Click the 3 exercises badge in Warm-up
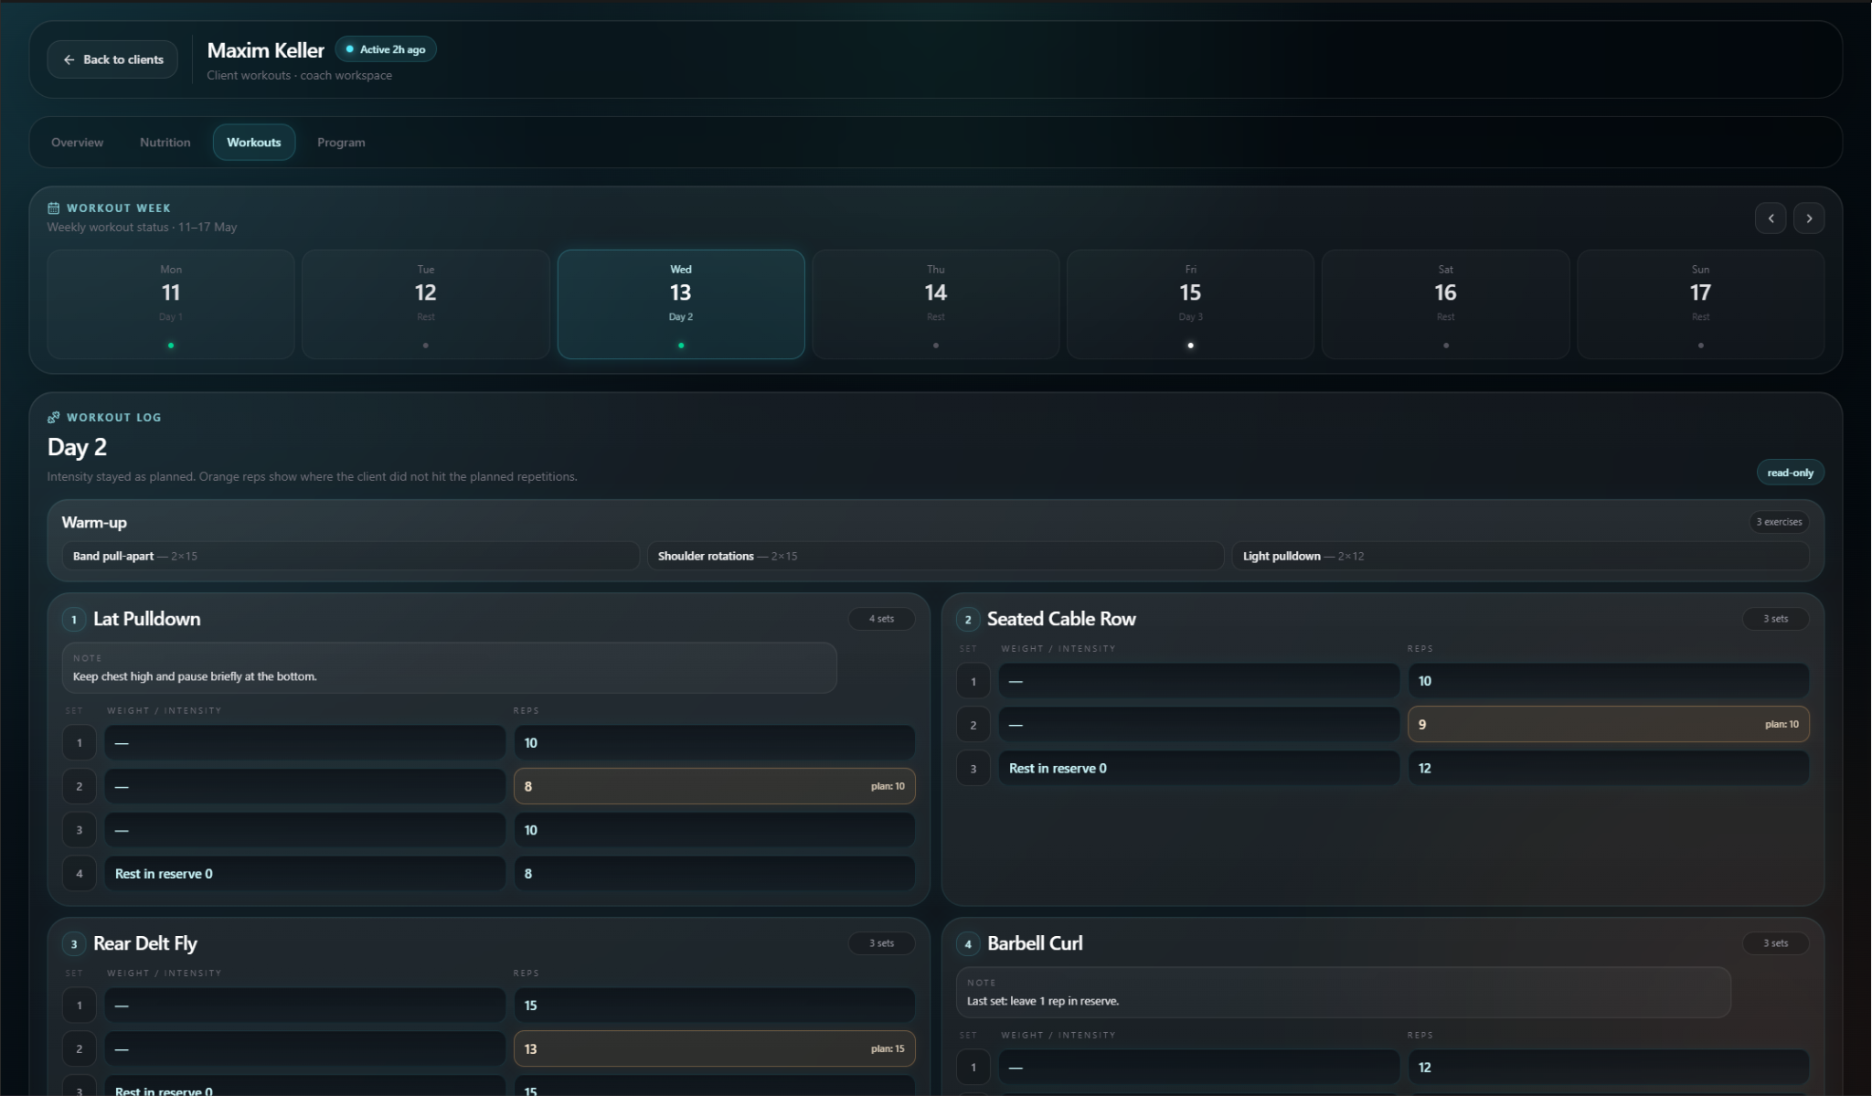The image size is (1872, 1096). [1779, 522]
